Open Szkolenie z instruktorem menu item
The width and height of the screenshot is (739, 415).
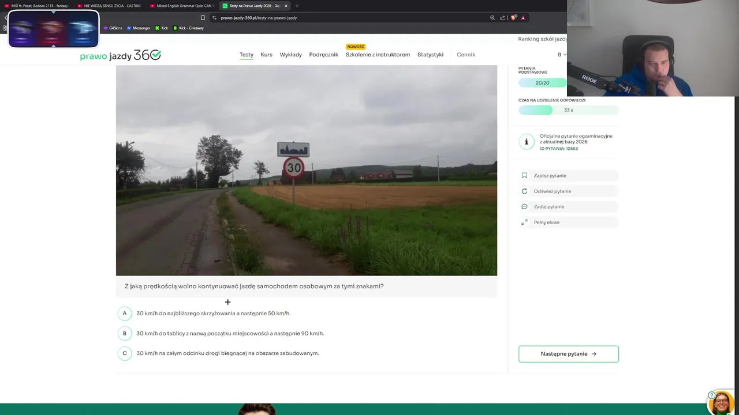pyautogui.click(x=378, y=55)
